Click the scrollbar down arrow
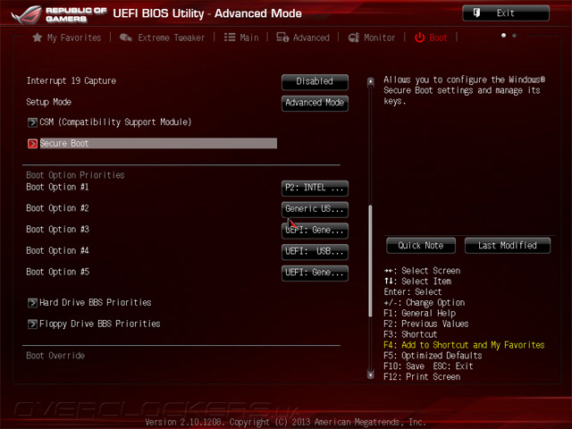Image resolution: width=572 pixels, height=429 pixels. (x=370, y=374)
